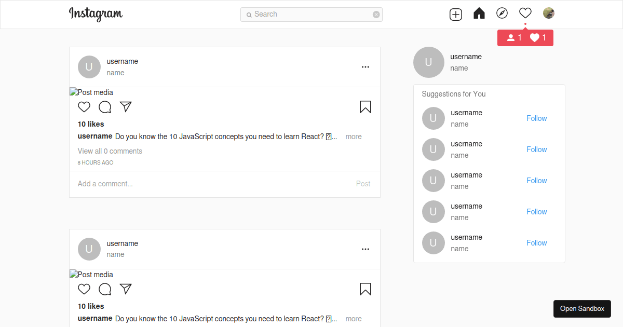Expand the second post caption with more
The image size is (623, 327).
click(353, 318)
